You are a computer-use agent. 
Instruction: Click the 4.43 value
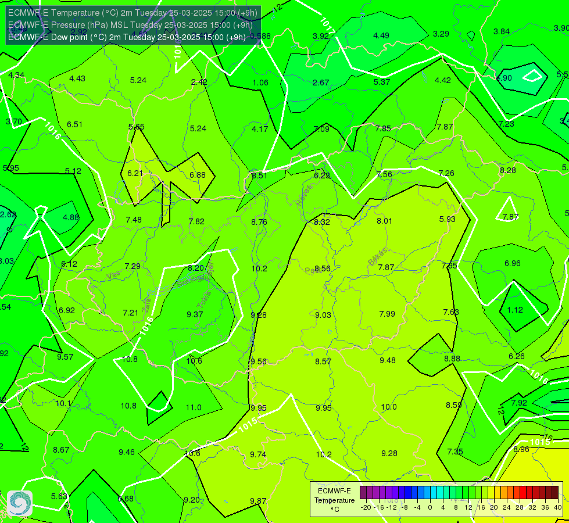[x=77, y=79]
